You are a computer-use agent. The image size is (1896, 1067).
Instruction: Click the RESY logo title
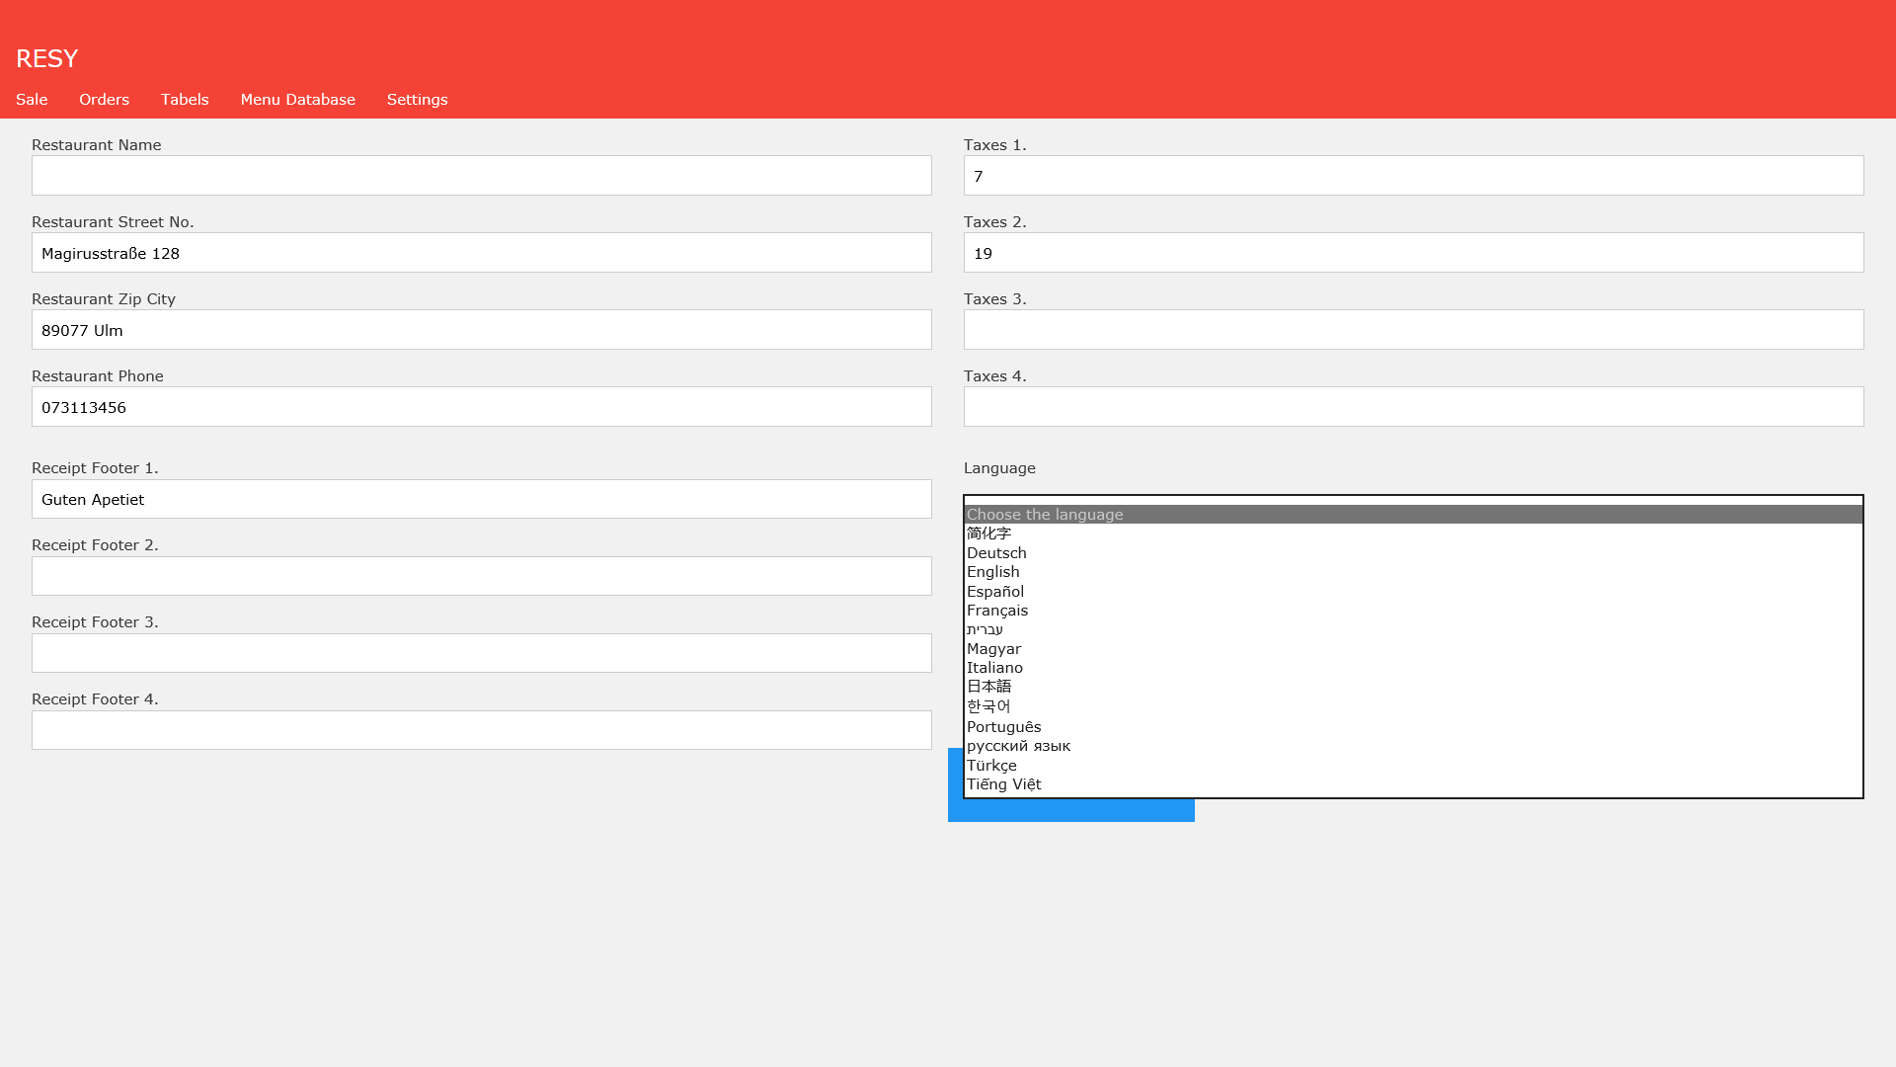[x=46, y=58]
